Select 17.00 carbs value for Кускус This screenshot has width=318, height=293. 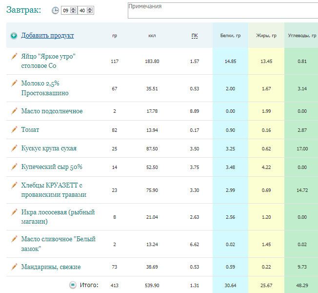pos(302,149)
